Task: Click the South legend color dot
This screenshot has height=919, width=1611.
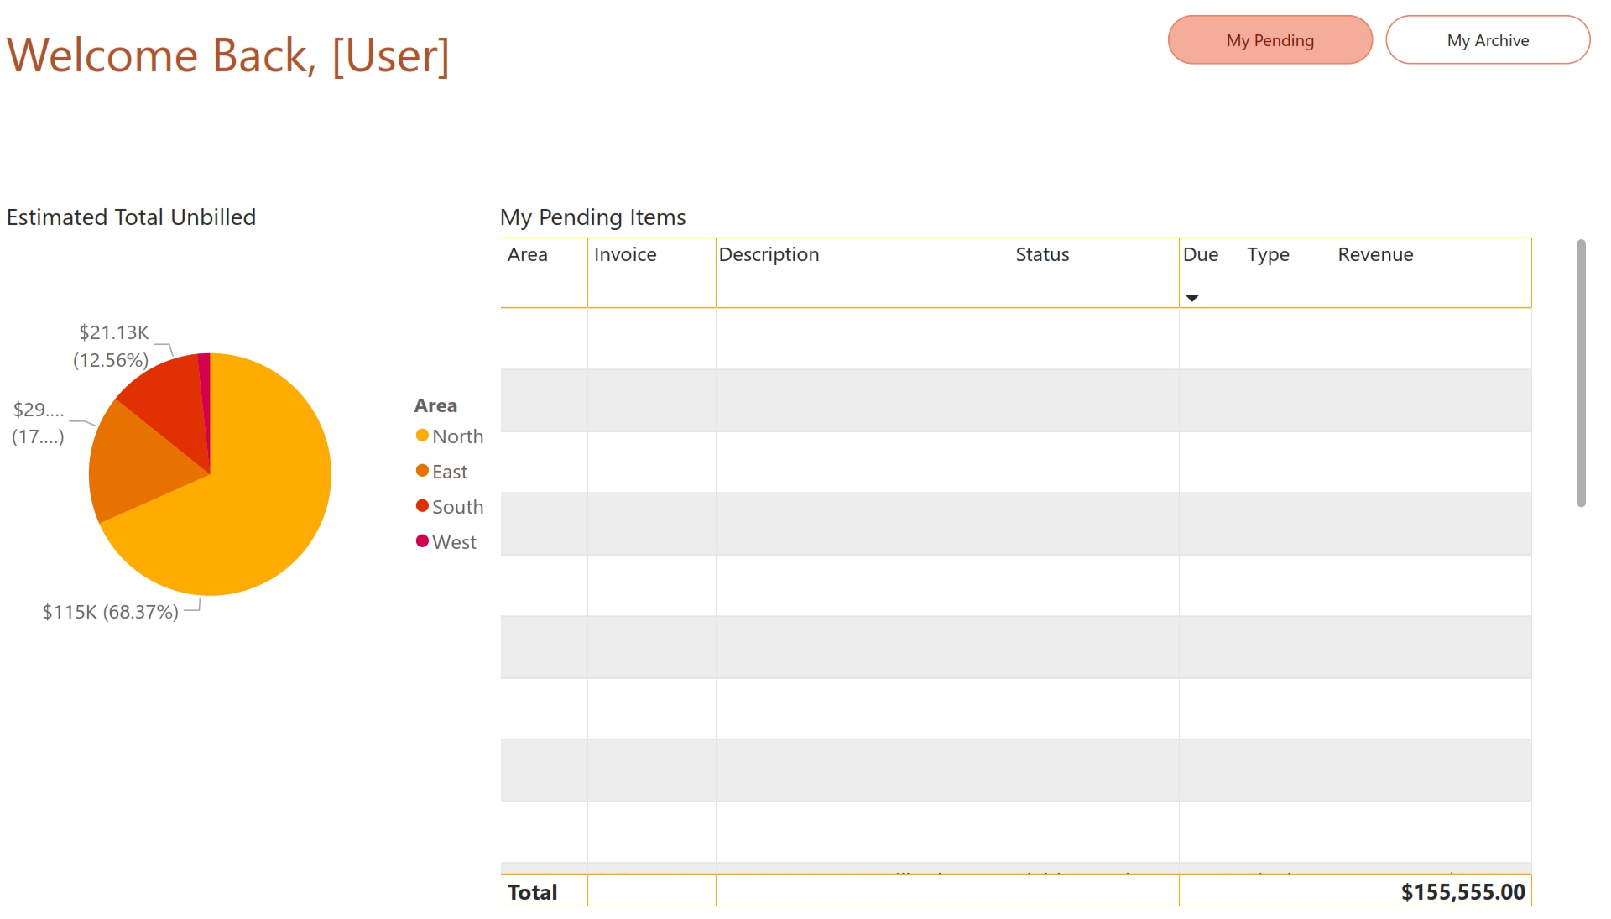Action: [x=421, y=506]
